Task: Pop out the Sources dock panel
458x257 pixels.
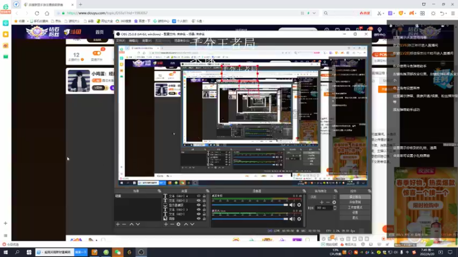Action: coord(207,191)
